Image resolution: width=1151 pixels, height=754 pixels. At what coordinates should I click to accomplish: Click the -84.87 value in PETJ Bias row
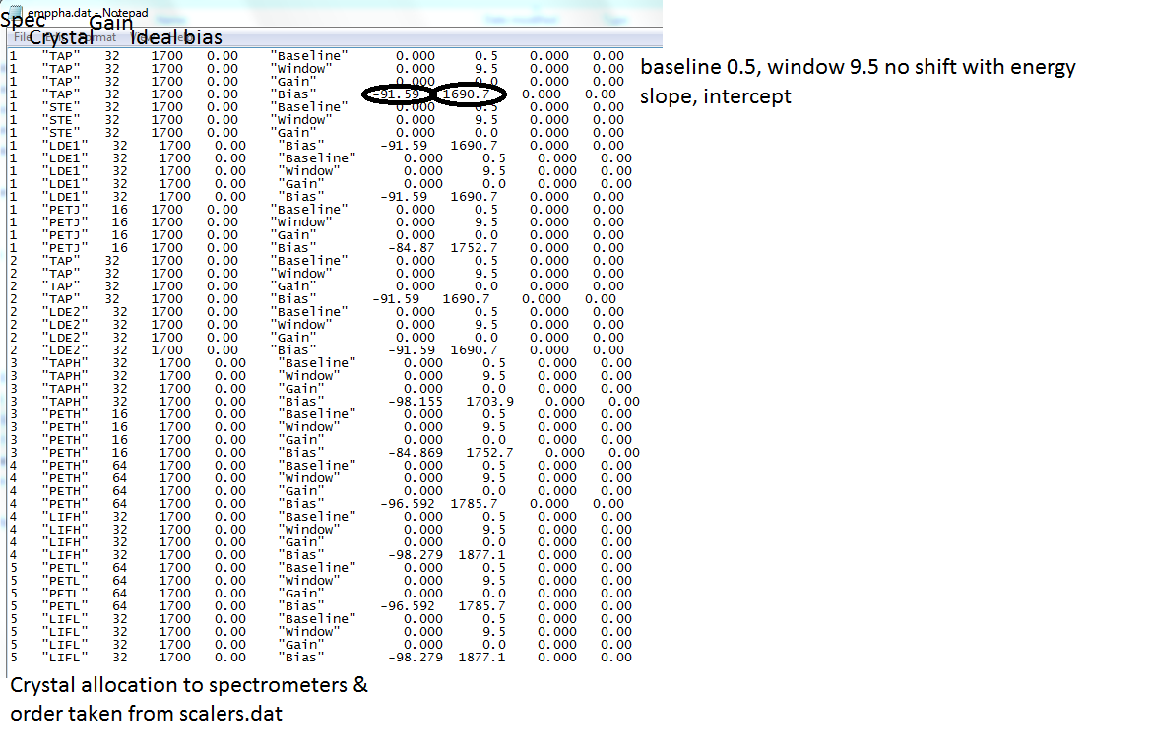tap(400, 248)
